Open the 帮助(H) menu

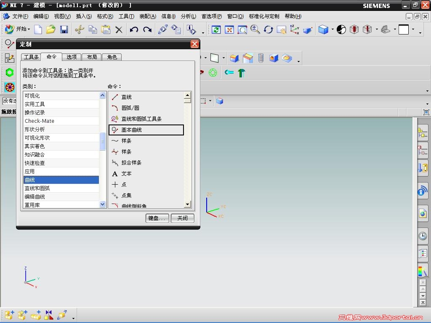[293, 16]
